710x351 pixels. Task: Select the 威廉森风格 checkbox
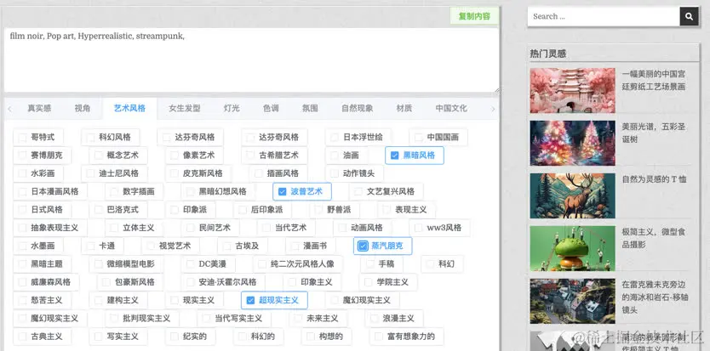[22, 282]
